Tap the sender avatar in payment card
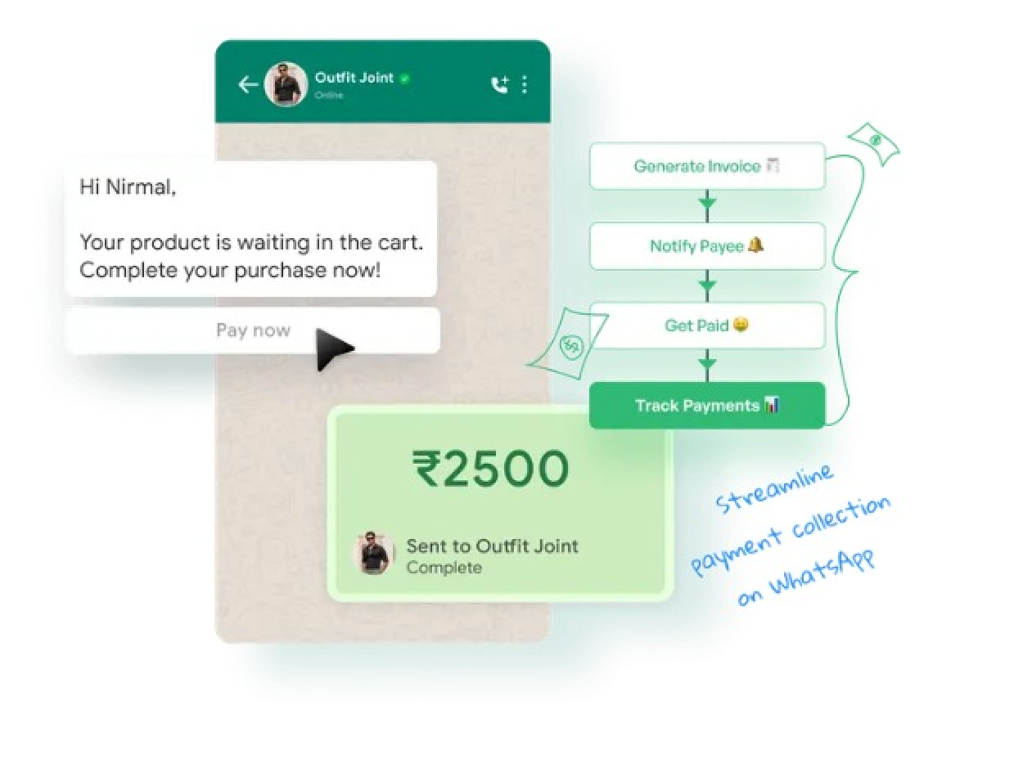The width and height of the screenshot is (1032, 768). tap(374, 553)
